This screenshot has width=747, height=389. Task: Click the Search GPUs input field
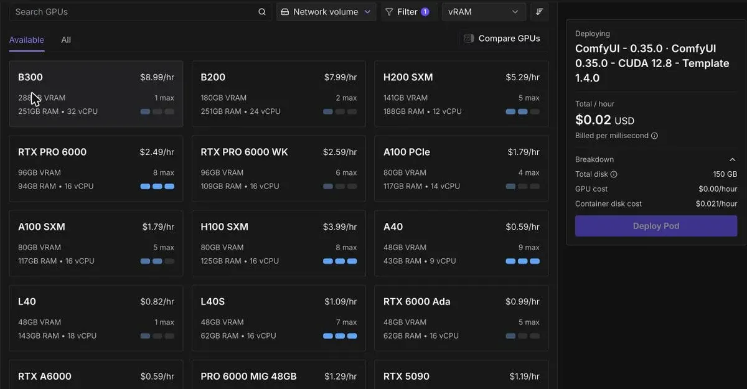tap(140, 12)
